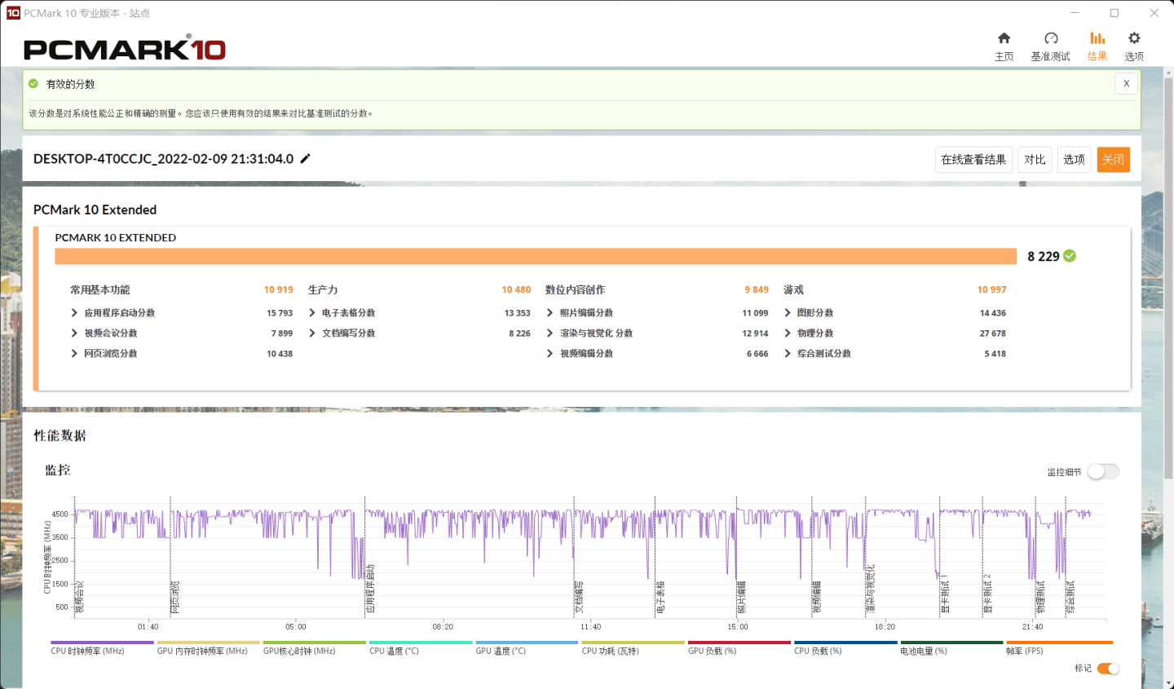Select the 结果 results chart icon

click(x=1097, y=38)
